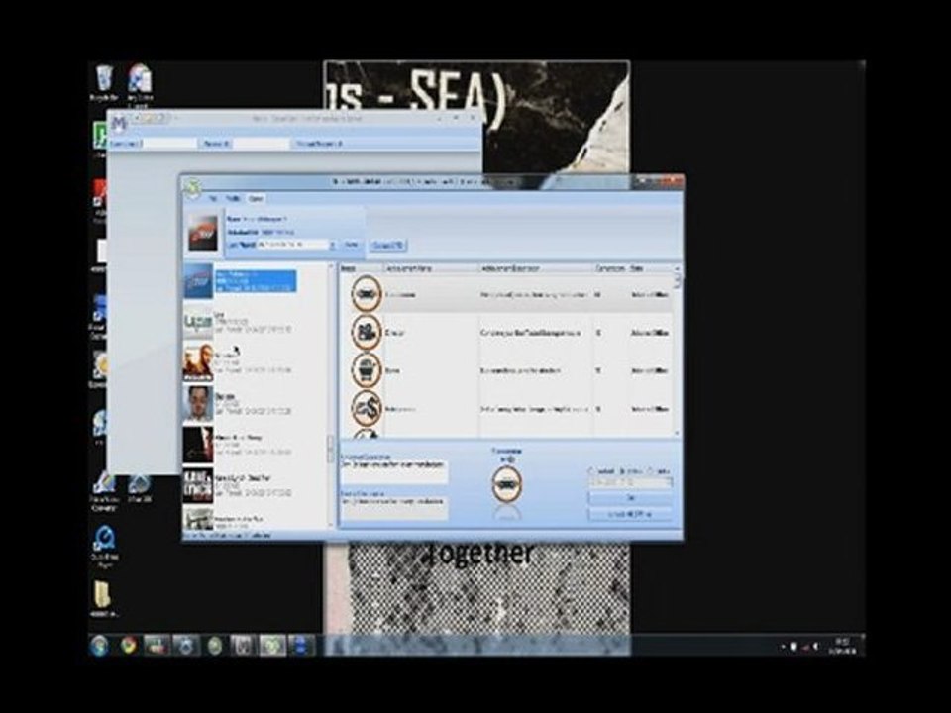Click the Windows Start orb

click(99, 646)
